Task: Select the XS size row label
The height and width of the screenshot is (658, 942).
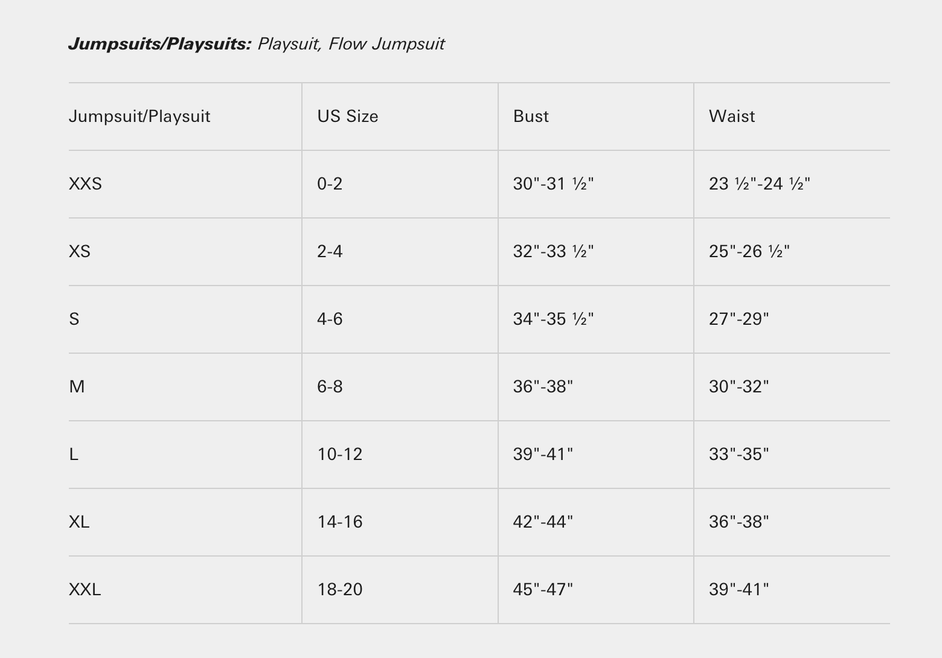Action: [x=80, y=252]
